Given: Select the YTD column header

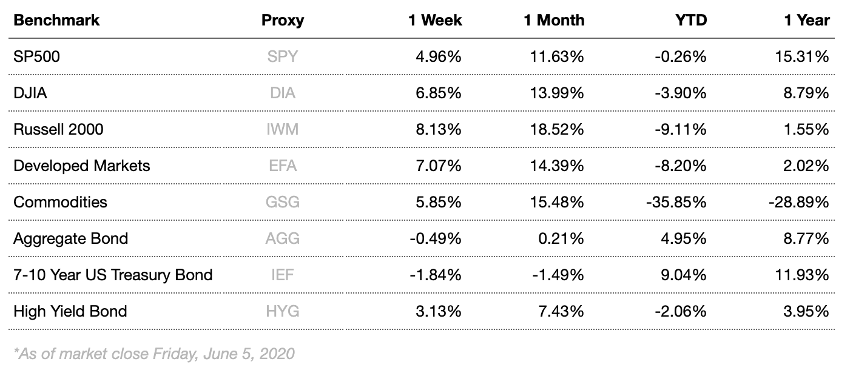Looking at the screenshot, I should (690, 20).
